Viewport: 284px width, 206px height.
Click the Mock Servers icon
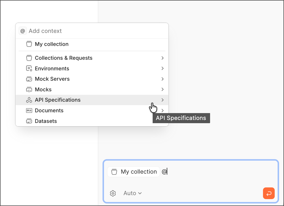click(29, 79)
